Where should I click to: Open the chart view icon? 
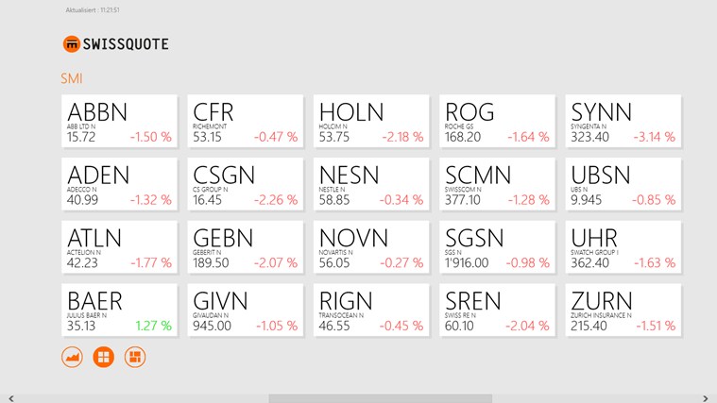point(72,358)
